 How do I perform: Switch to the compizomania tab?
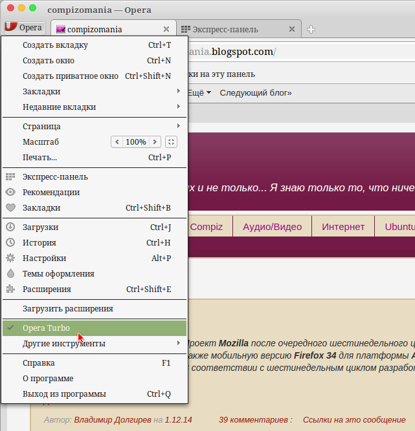coord(113,29)
